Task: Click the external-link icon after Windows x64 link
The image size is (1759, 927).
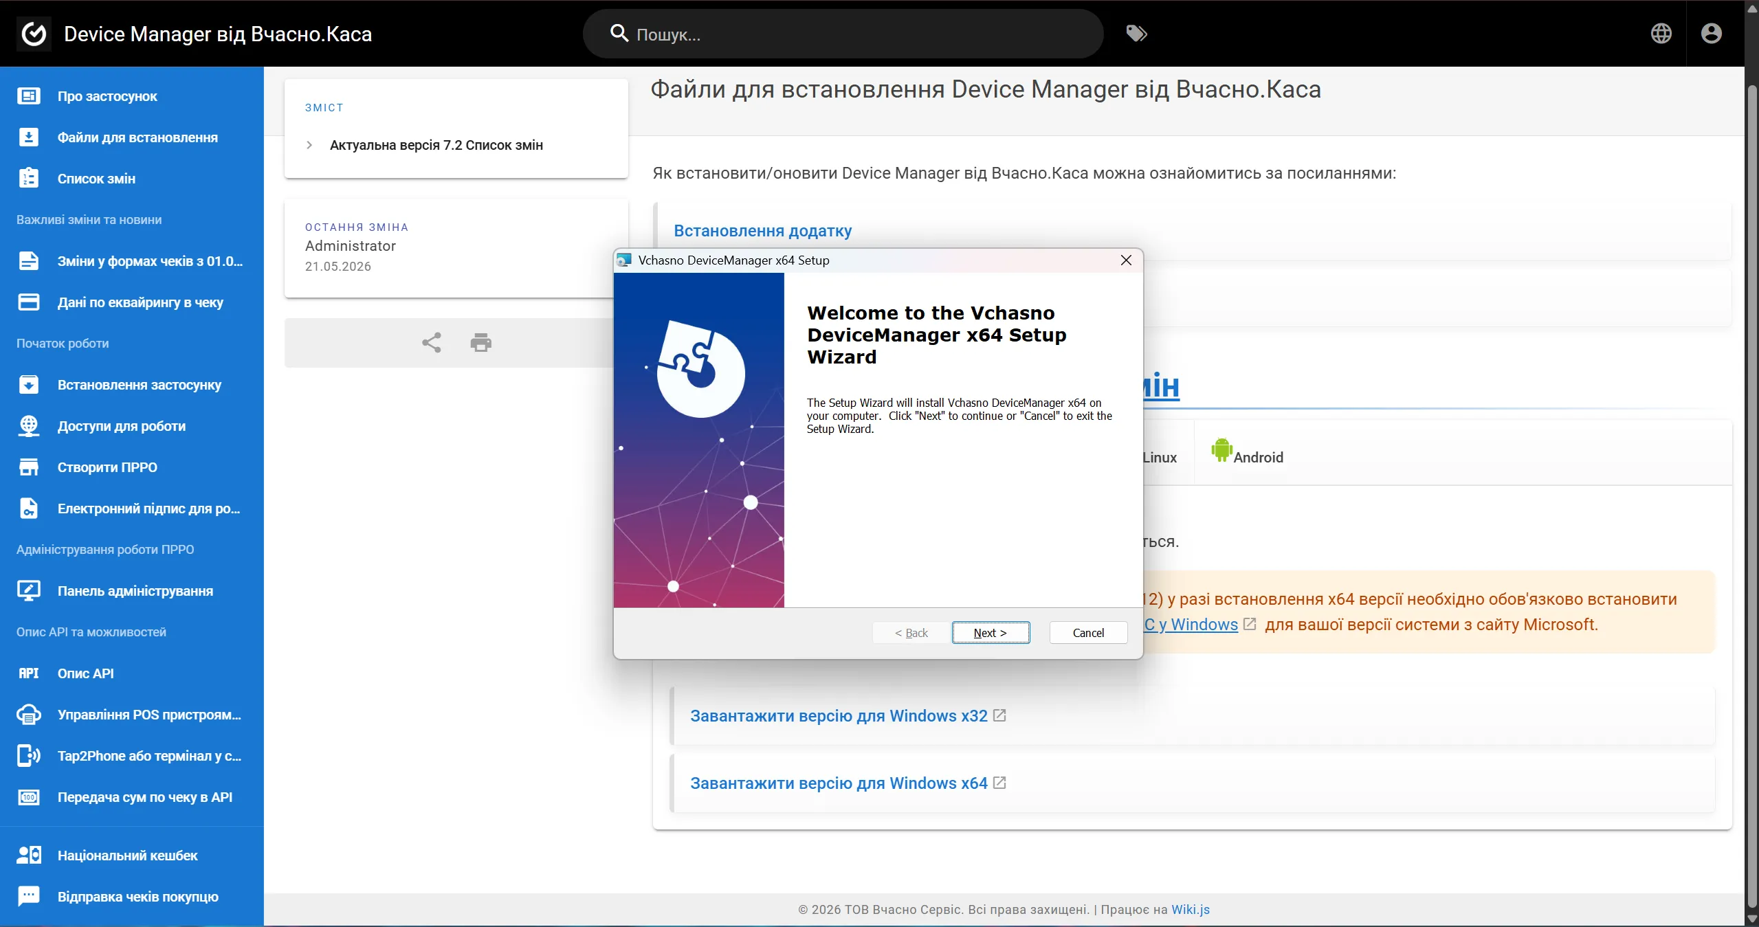Action: pos(999,783)
